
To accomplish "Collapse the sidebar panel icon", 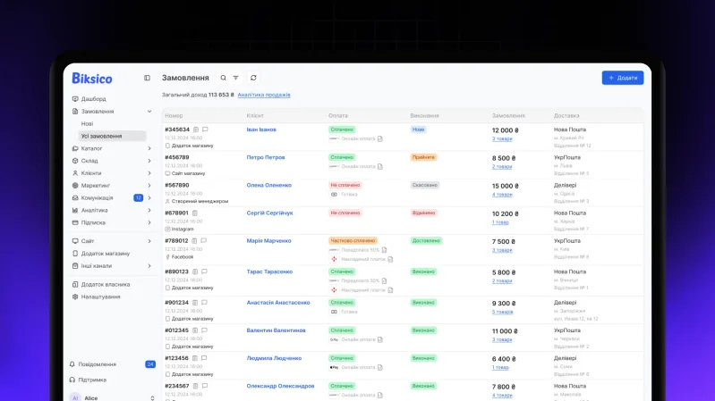I will 147,78.
